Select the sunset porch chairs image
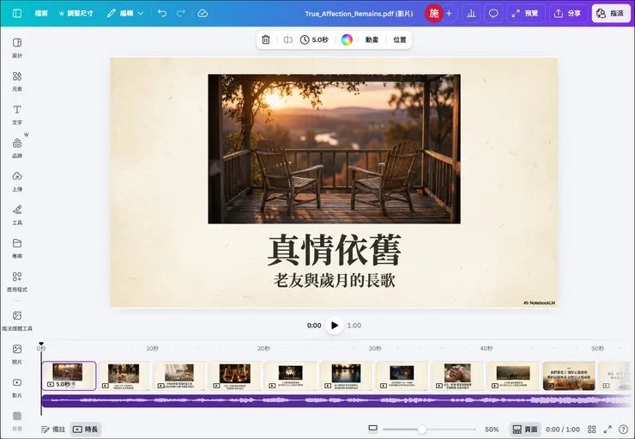 (334, 149)
